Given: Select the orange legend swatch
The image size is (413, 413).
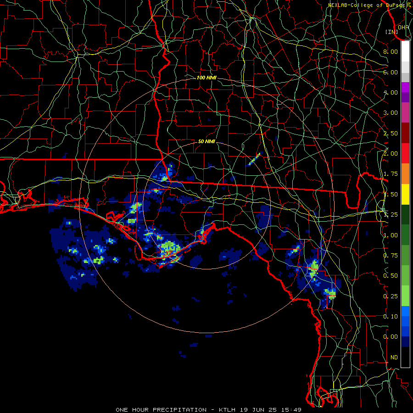Looking at the screenshot, I should (x=405, y=174).
